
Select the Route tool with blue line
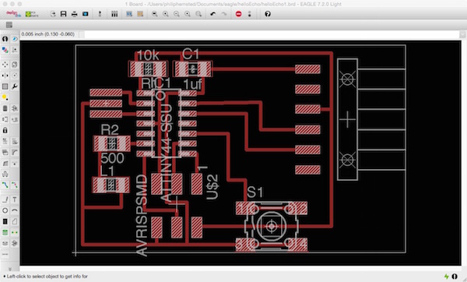[5, 185]
